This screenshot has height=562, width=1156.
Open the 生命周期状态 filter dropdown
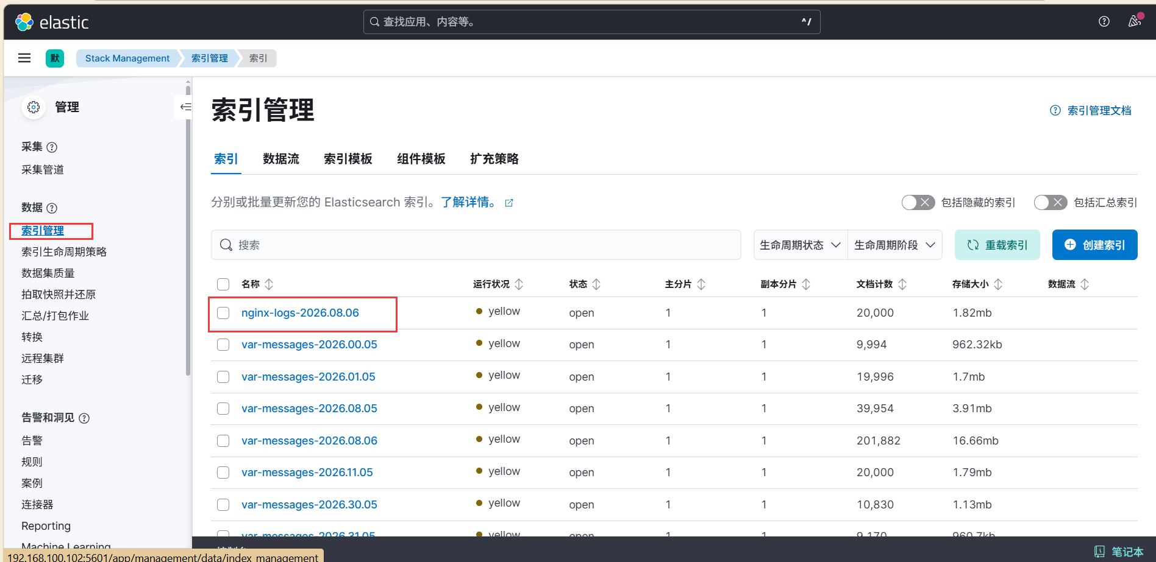(801, 245)
